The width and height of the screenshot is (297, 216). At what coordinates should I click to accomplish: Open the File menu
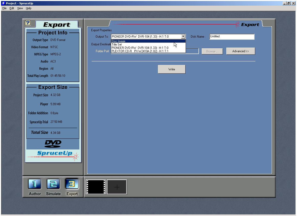click(x=4, y=8)
